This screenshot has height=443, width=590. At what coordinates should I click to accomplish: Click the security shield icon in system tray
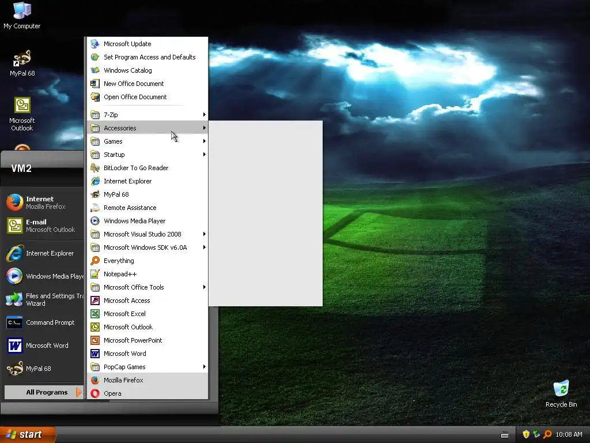coord(526,434)
